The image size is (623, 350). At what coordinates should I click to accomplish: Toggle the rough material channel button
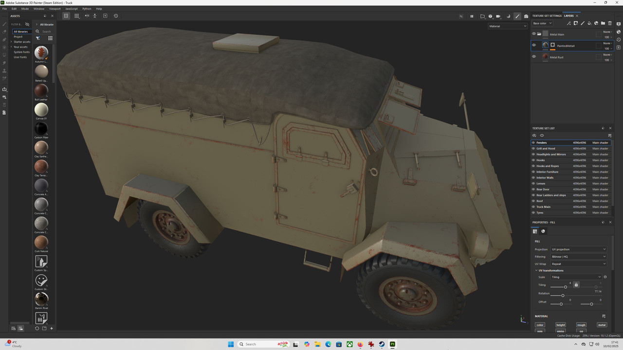coord(581,325)
